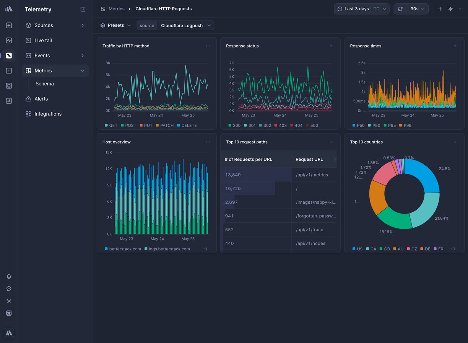
Task: Grab Request URL column resize handle
Action: [x=335, y=159]
